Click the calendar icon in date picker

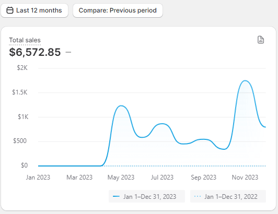tap(10, 10)
